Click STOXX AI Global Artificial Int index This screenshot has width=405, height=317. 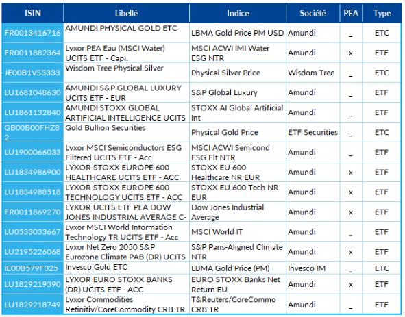237,113
